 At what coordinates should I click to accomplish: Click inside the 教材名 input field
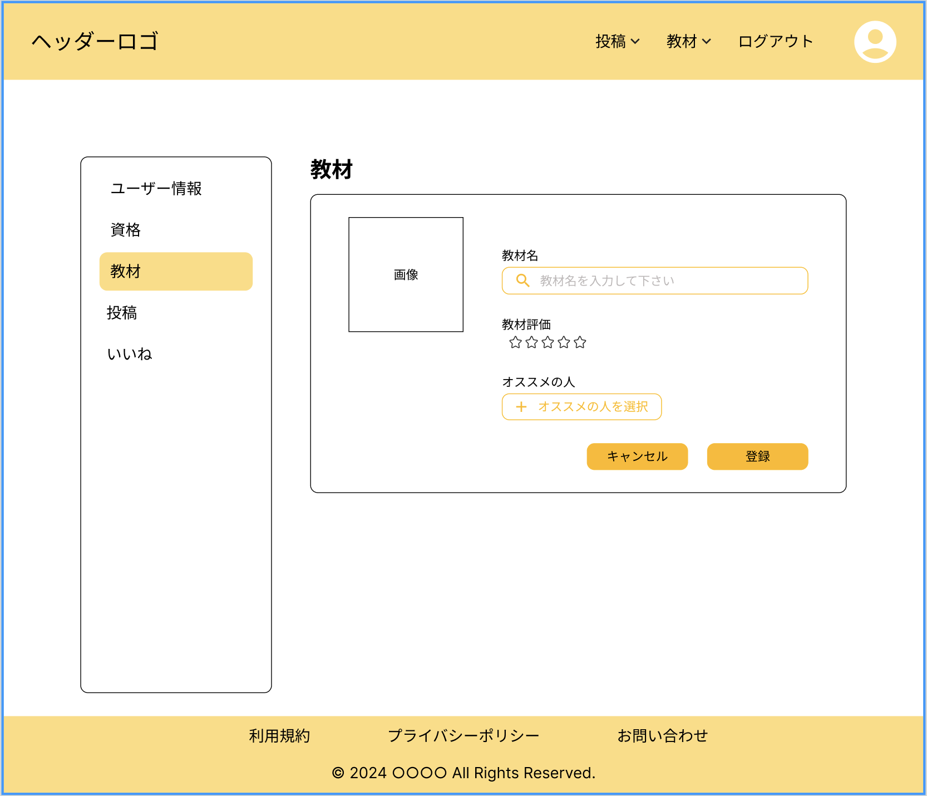(x=654, y=281)
